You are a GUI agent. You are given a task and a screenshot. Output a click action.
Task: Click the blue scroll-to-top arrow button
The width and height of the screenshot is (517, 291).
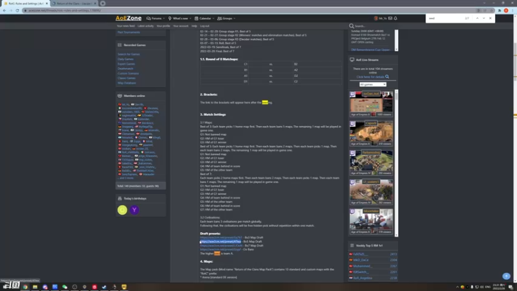[x=507, y=276]
